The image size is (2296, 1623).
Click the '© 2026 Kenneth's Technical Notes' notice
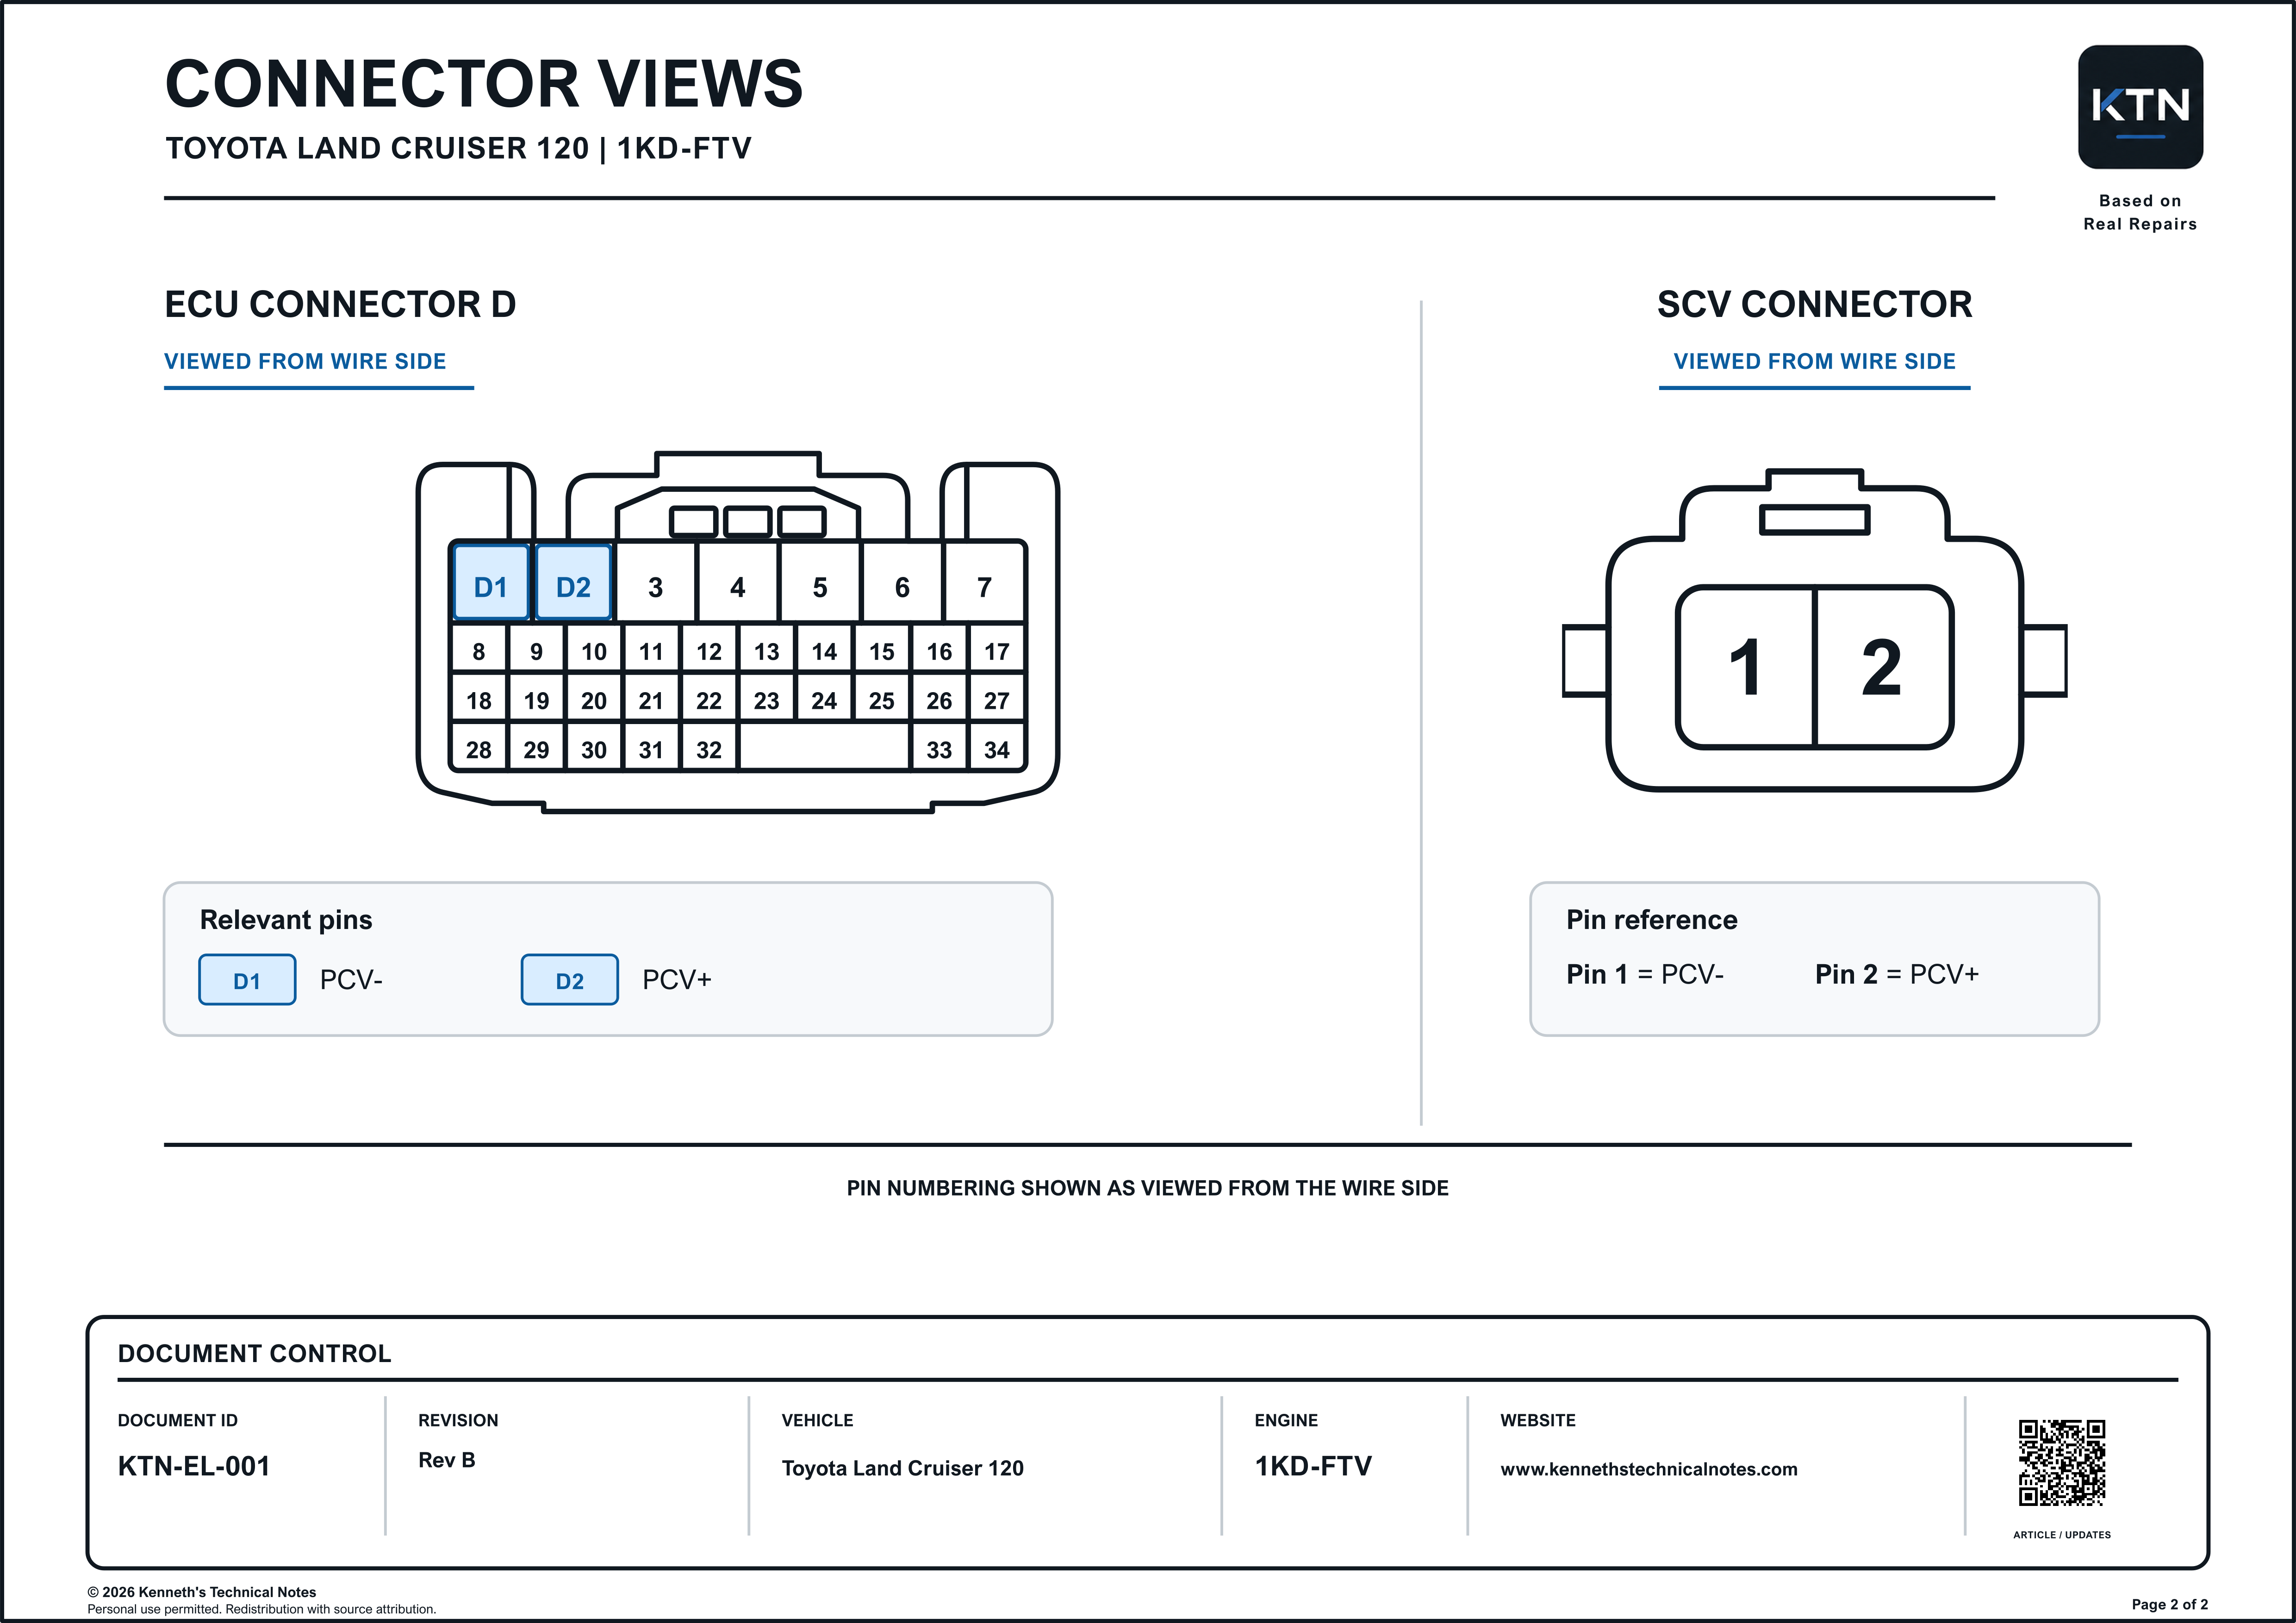click(x=202, y=1592)
